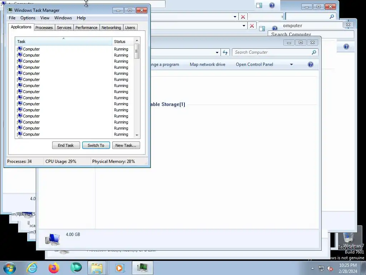Show hidden tray icons with the arrow
The image size is (366, 275).
[x=312, y=268]
